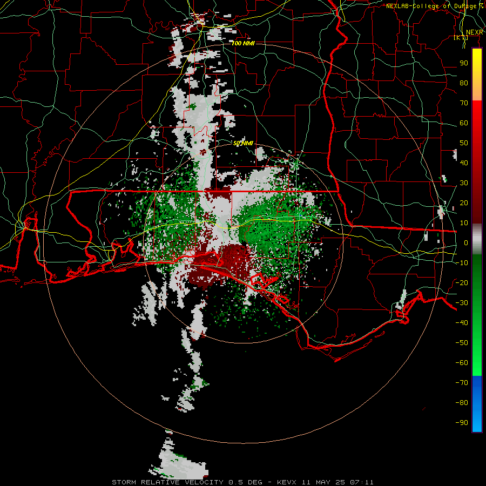Click the 40 value on velocity scale
Image resolution: width=486 pixels, height=486 pixels.
point(464,163)
